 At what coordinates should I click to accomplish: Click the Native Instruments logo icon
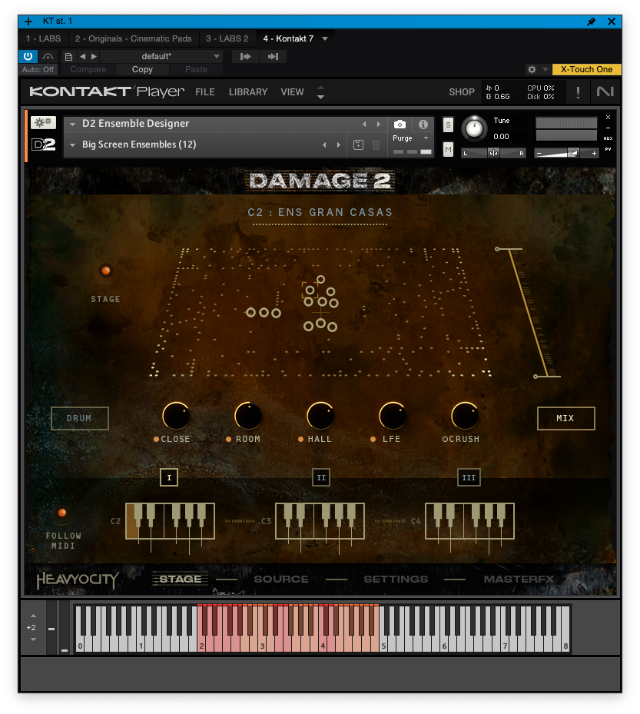click(605, 92)
